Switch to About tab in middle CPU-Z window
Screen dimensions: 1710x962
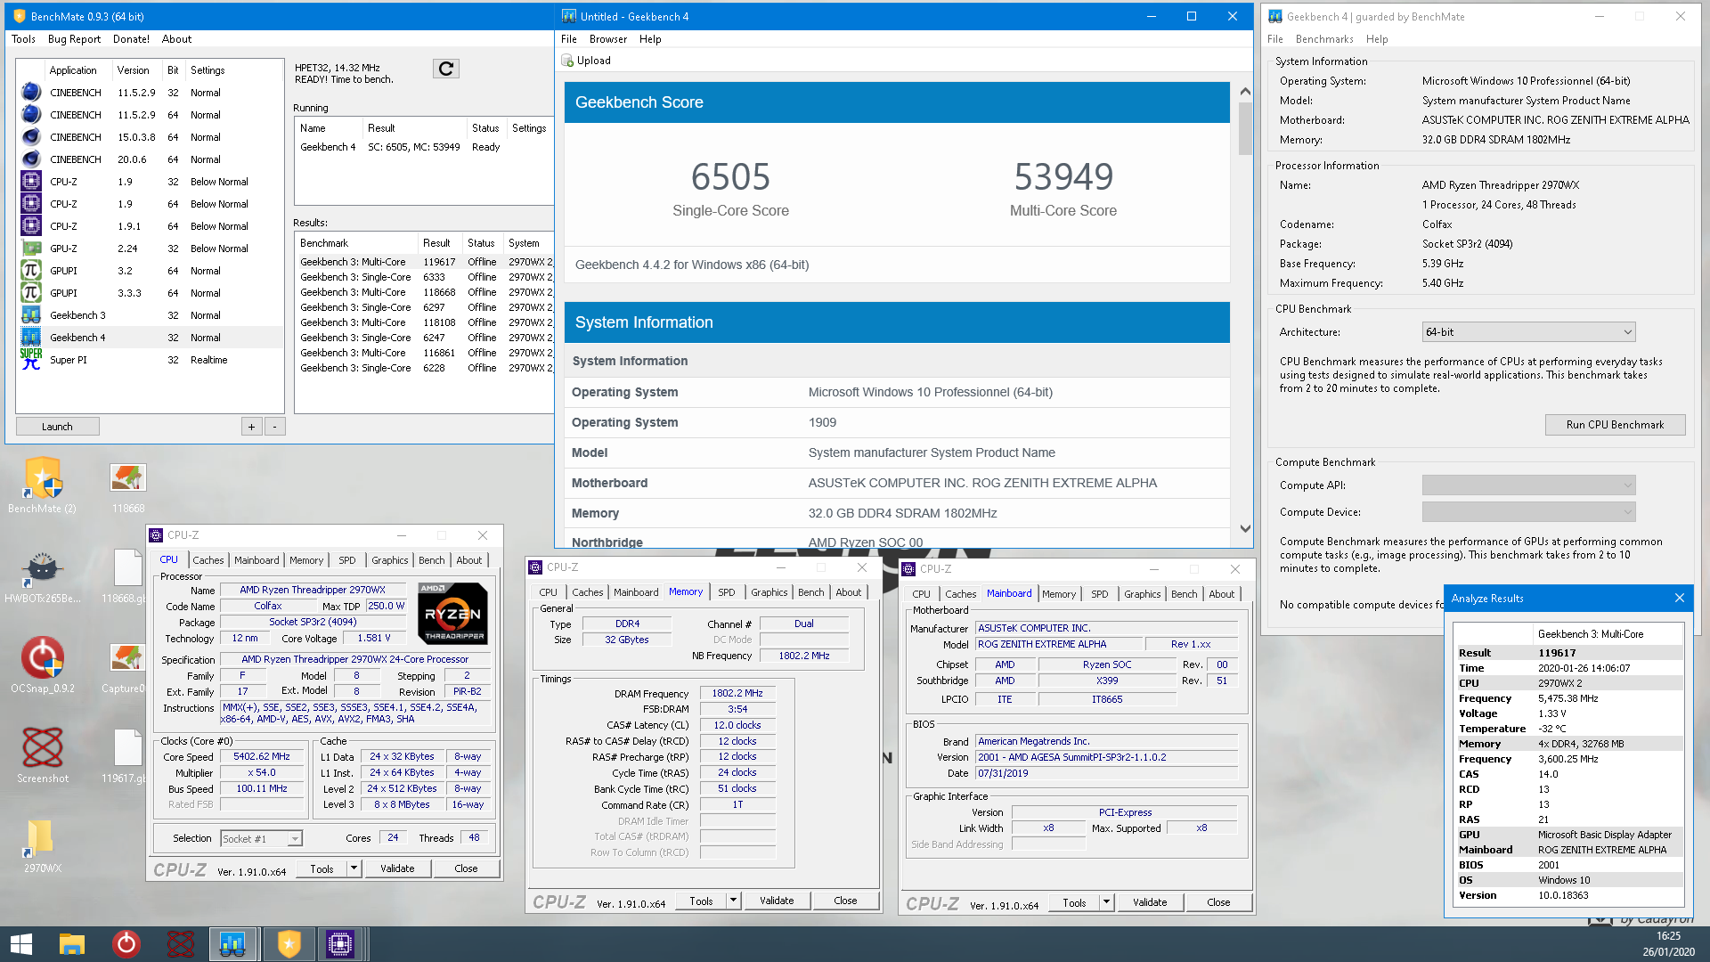(848, 592)
